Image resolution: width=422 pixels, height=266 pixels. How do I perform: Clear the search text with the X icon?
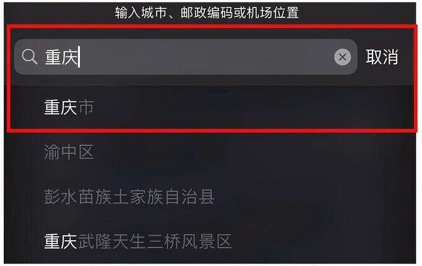click(342, 57)
